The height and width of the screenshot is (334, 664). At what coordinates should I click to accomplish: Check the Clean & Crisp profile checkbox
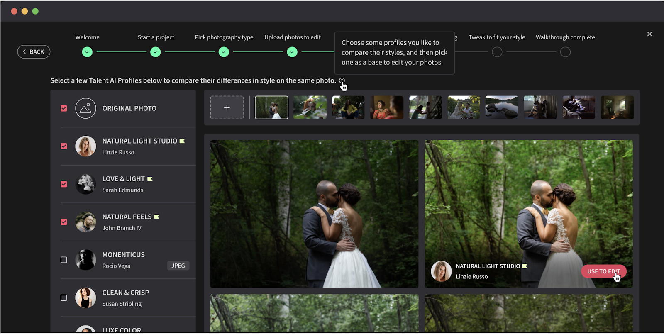(64, 298)
